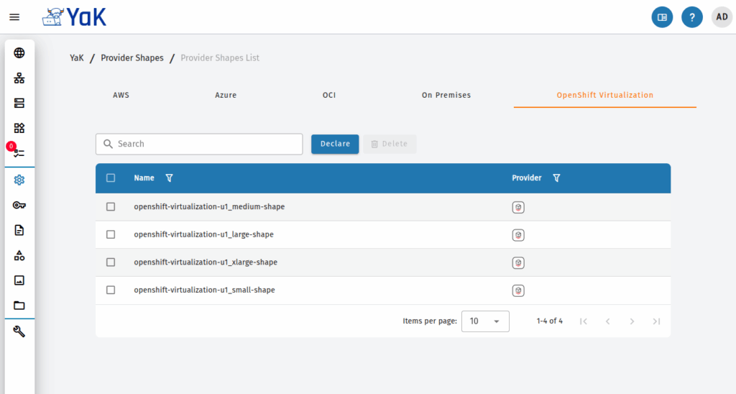Image resolution: width=736 pixels, height=394 pixels.
Task: Select openshift-virtualization-u1_medium-shape name text
Action: coord(209,206)
